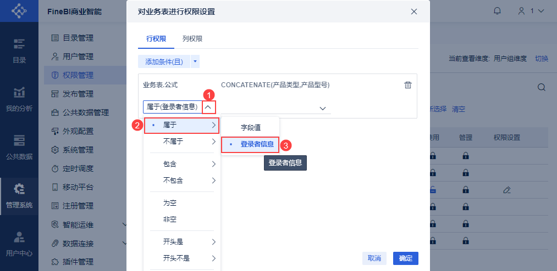Select 为空 from the operator list
Screen dimensions: 557x271
(170, 203)
